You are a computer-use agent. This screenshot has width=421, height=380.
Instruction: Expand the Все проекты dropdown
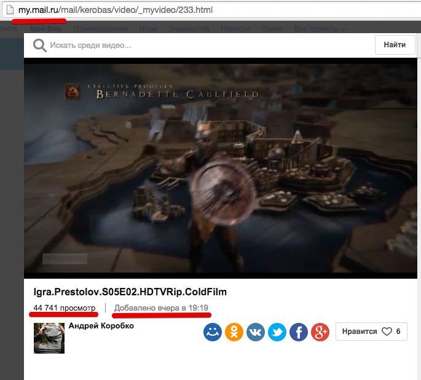click(x=320, y=28)
